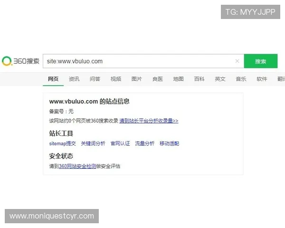
Task: Open the 关键词分析 link
Action: 93,143
